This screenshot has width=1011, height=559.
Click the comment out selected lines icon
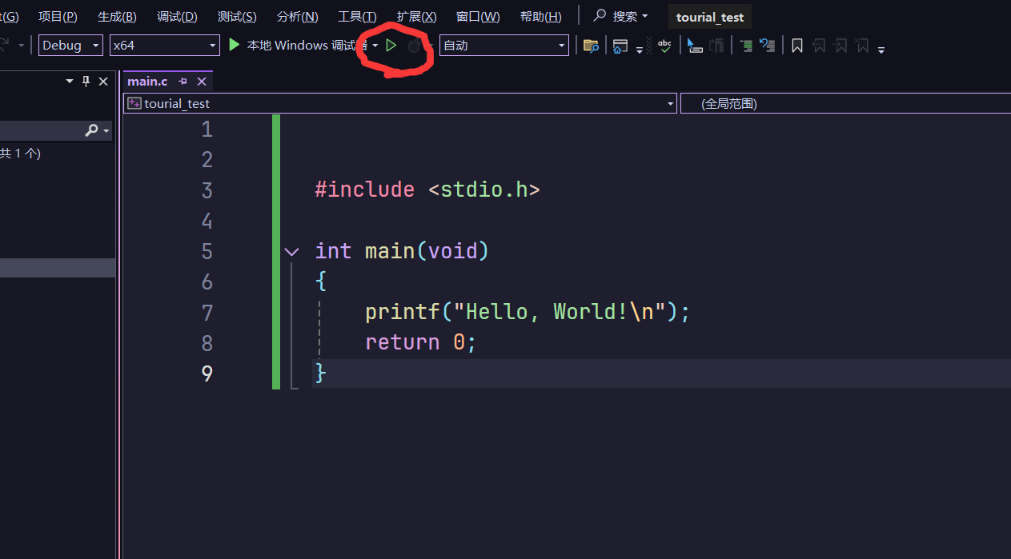746,46
